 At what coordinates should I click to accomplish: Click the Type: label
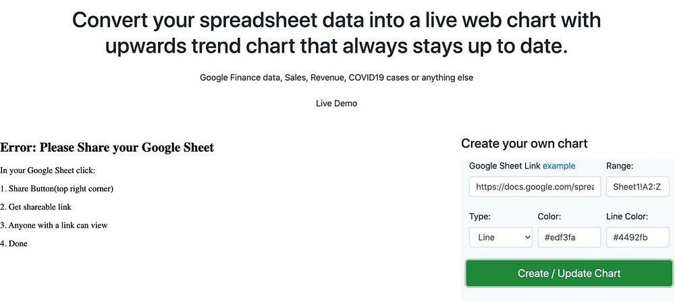pos(479,216)
